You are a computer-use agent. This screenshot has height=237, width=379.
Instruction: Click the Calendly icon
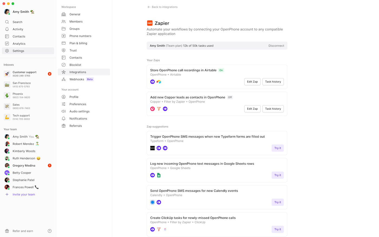coord(152,202)
